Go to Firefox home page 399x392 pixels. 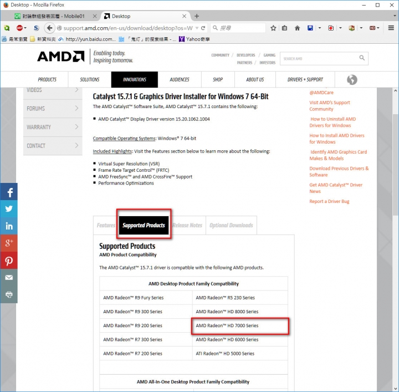[x=297, y=28]
